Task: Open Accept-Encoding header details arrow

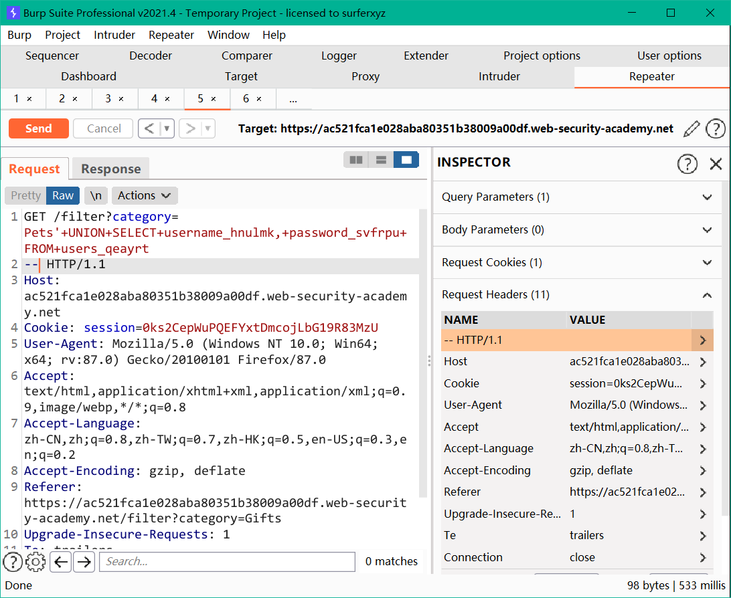Action: 703,471
